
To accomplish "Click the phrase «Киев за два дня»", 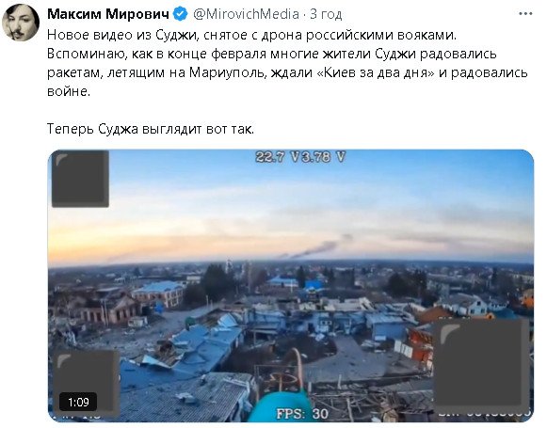I will [x=377, y=72].
